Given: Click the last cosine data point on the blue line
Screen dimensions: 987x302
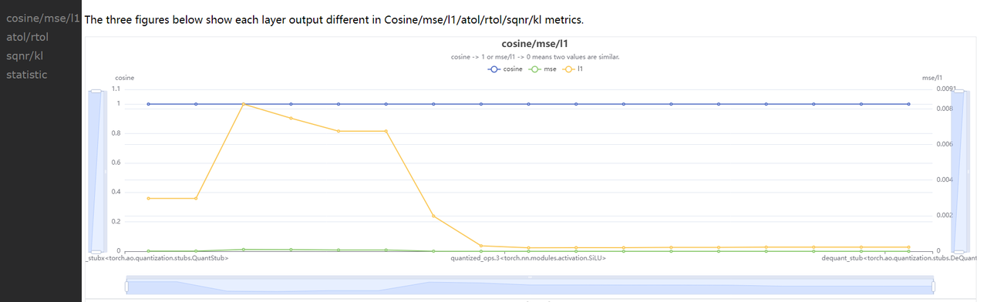Looking at the screenshot, I should [909, 104].
